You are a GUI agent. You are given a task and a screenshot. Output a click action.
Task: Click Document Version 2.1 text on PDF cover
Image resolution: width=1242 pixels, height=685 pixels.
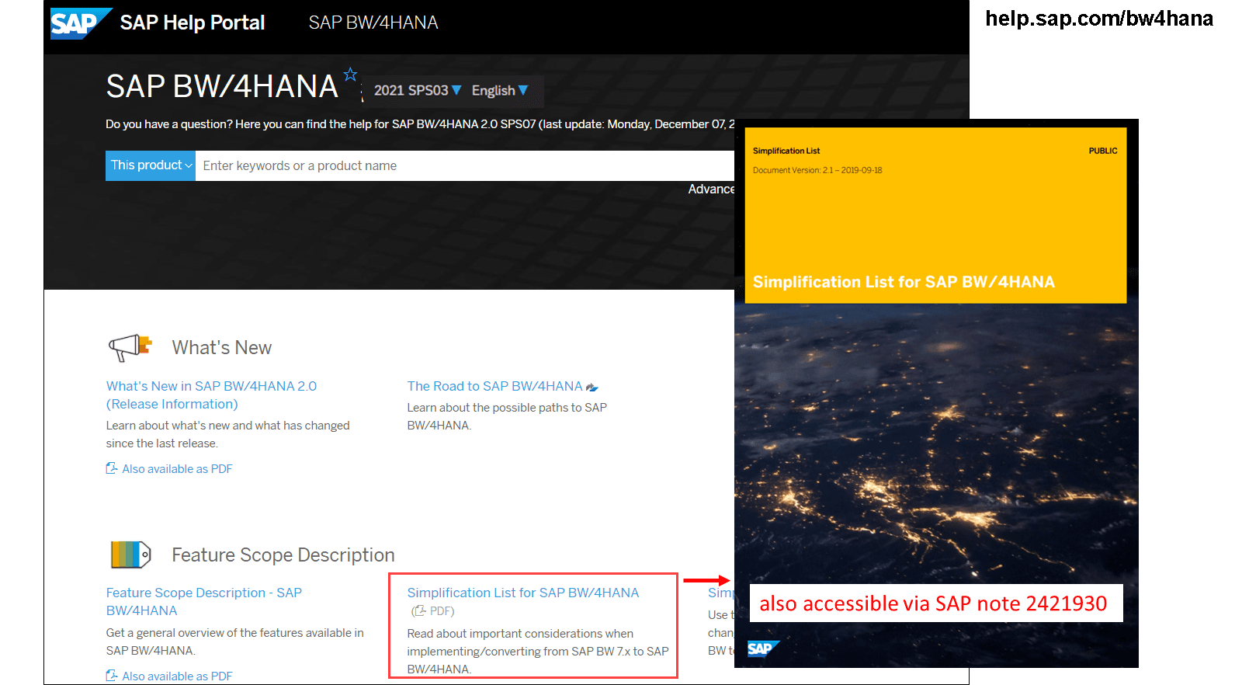coord(817,170)
